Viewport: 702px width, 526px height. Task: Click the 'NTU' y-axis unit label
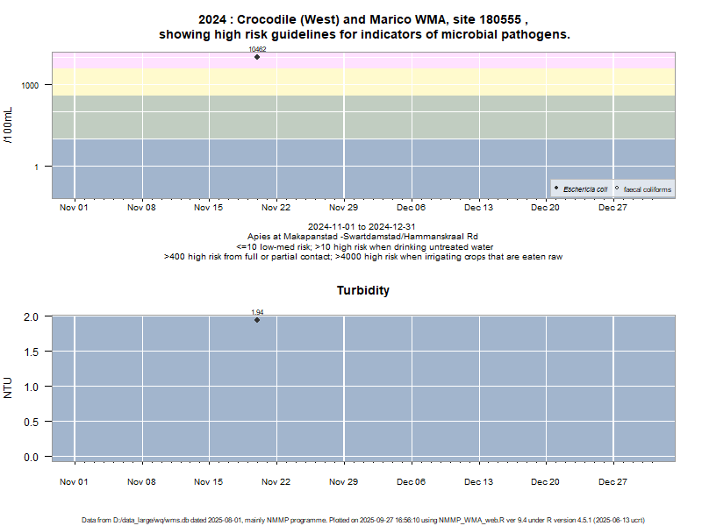tap(9, 387)
